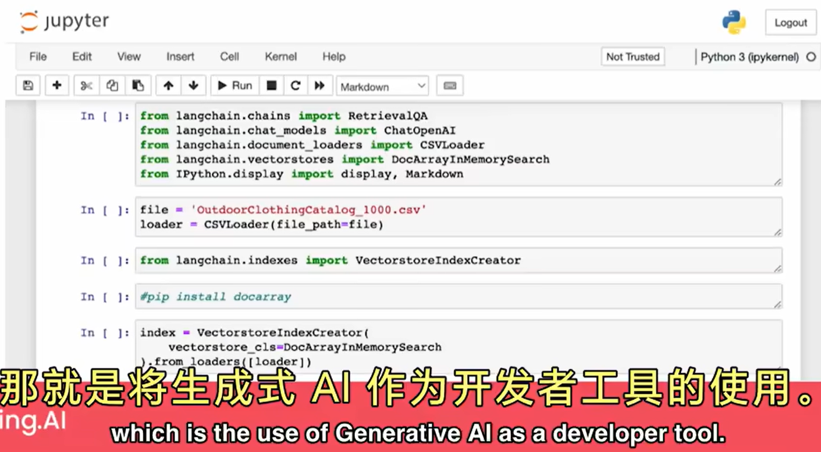
Task: Click the Jupyter logo
Action: coord(64,22)
